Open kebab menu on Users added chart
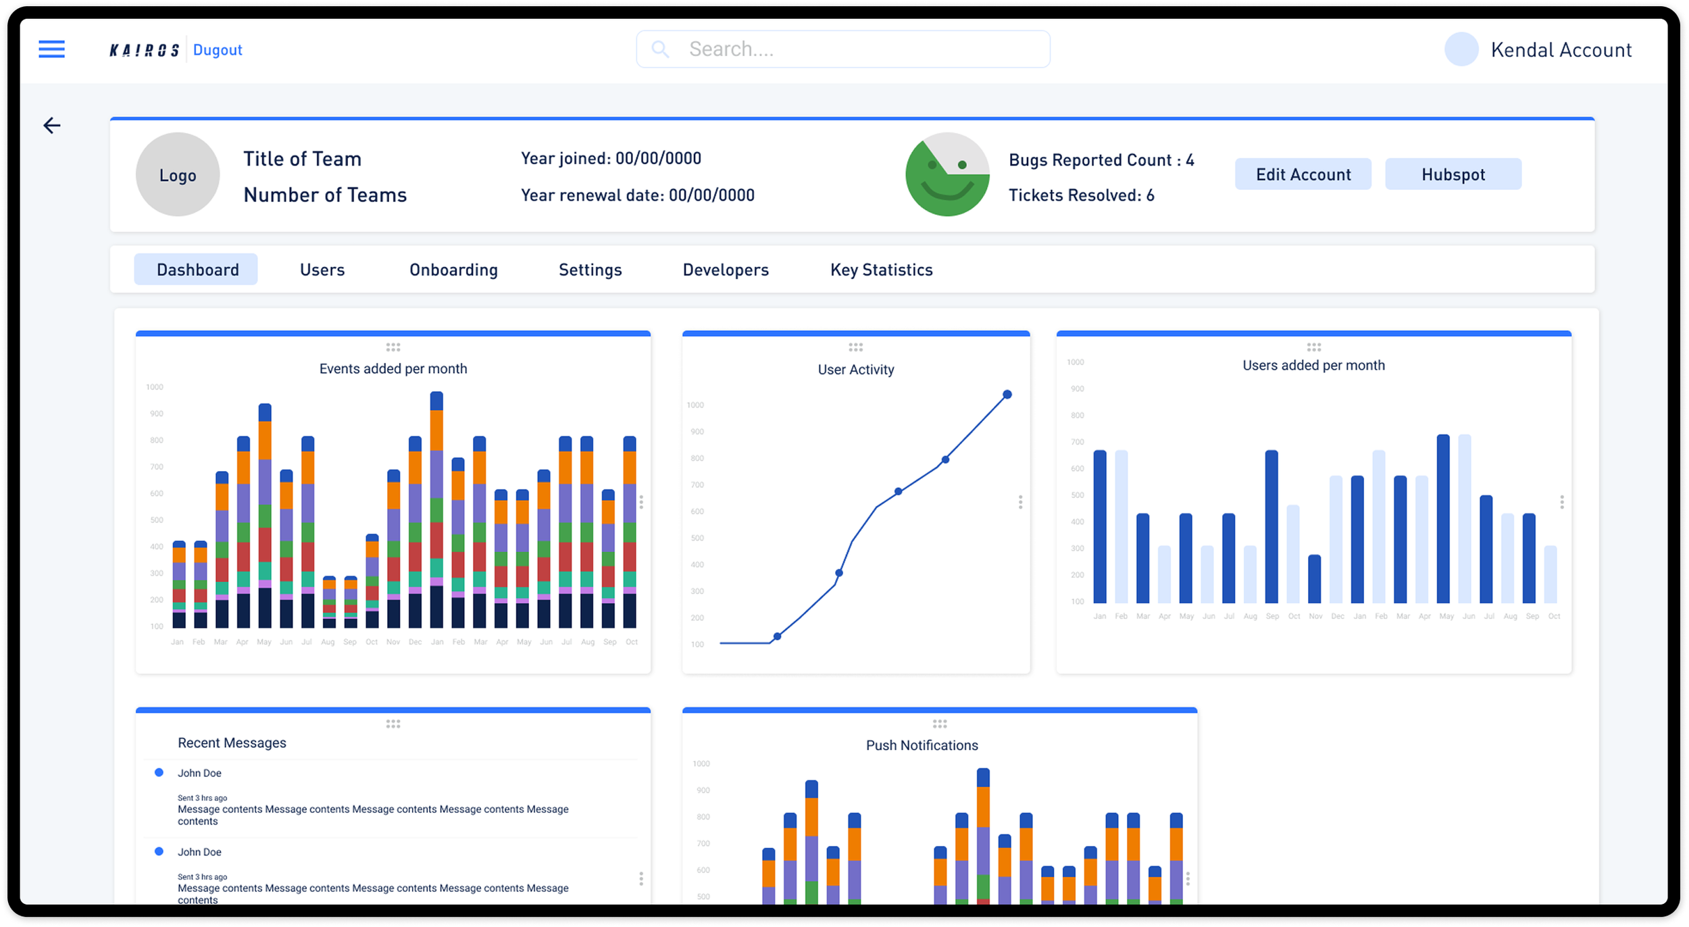1689x927 pixels. 1561,502
